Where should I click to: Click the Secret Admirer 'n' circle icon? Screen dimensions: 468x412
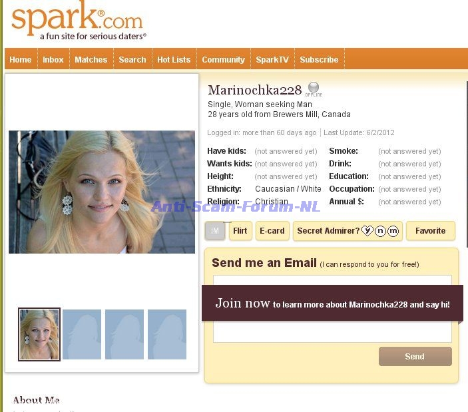point(380,231)
